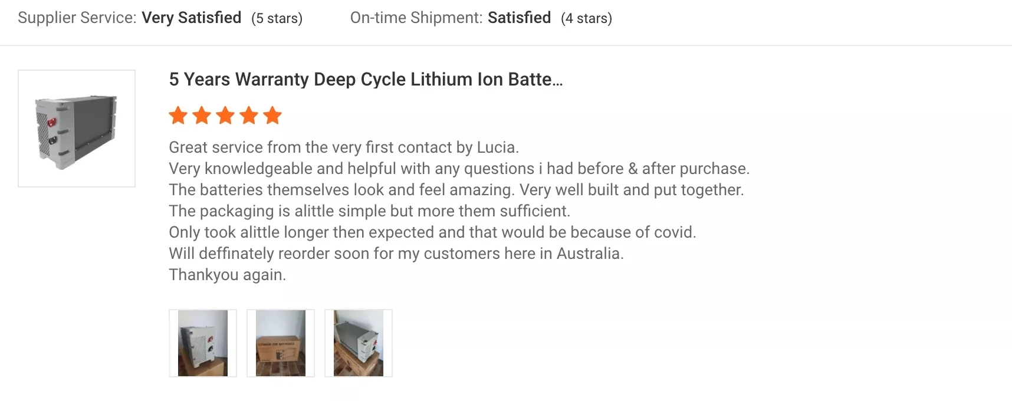The height and width of the screenshot is (401, 1012).
Task: Click the first orange rating star
Action: [x=178, y=116]
